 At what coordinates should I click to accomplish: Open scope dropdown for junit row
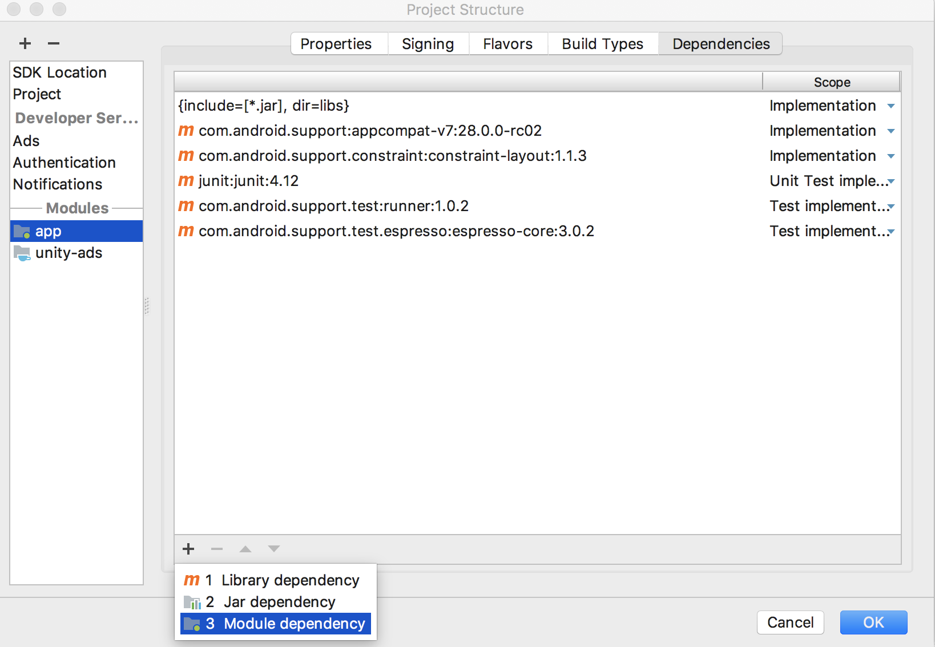[891, 181]
